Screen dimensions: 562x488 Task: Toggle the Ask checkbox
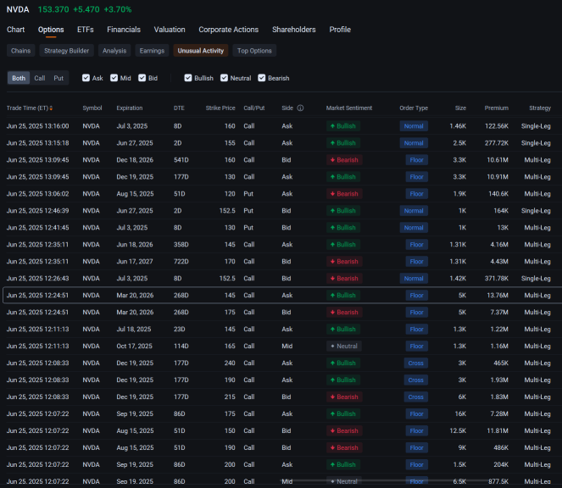[86, 78]
